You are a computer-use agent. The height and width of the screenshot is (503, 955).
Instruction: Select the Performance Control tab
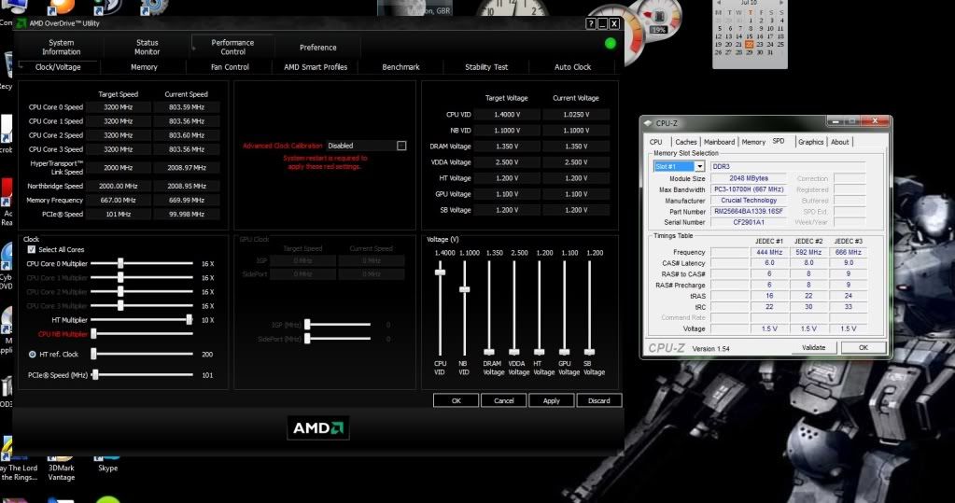click(x=232, y=47)
